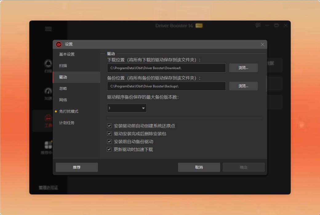Open the 计划任务 settings section
320x215 pixels.
[77, 123]
